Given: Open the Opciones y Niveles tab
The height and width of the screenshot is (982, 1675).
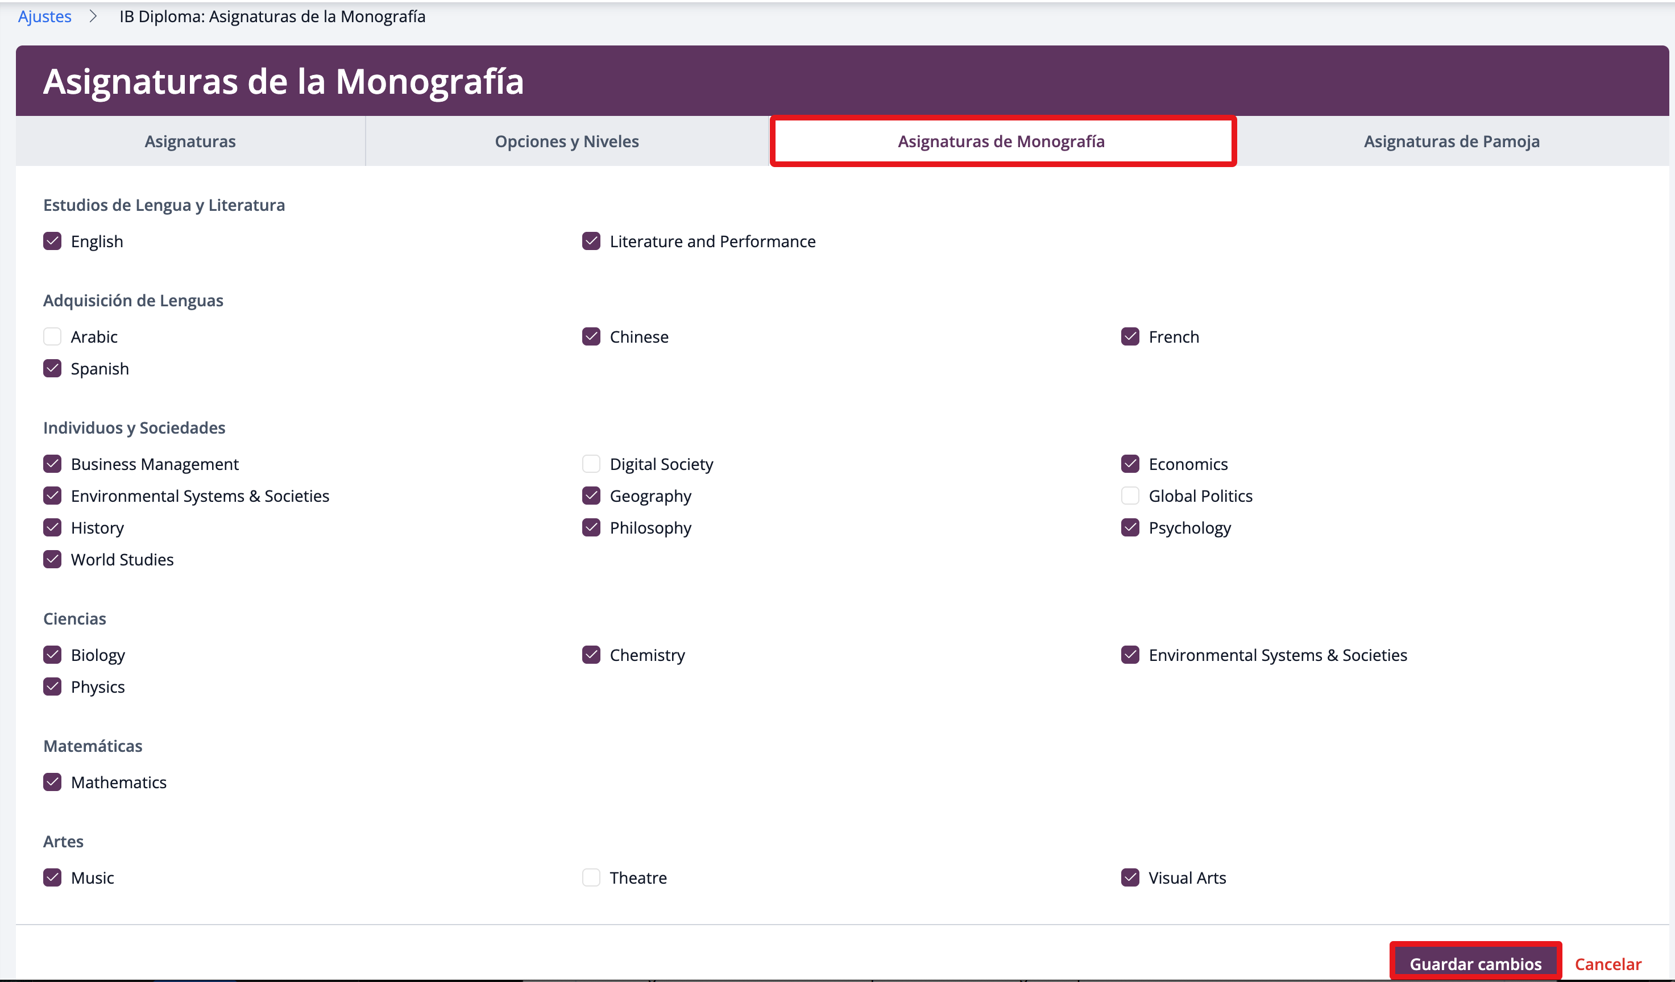Looking at the screenshot, I should click(566, 142).
